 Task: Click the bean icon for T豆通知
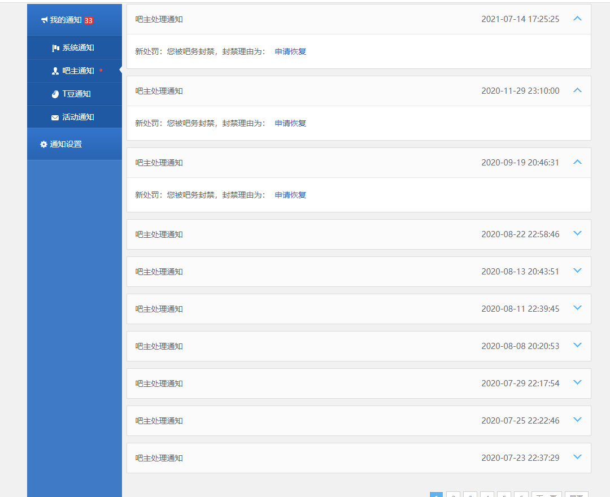[x=55, y=94]
